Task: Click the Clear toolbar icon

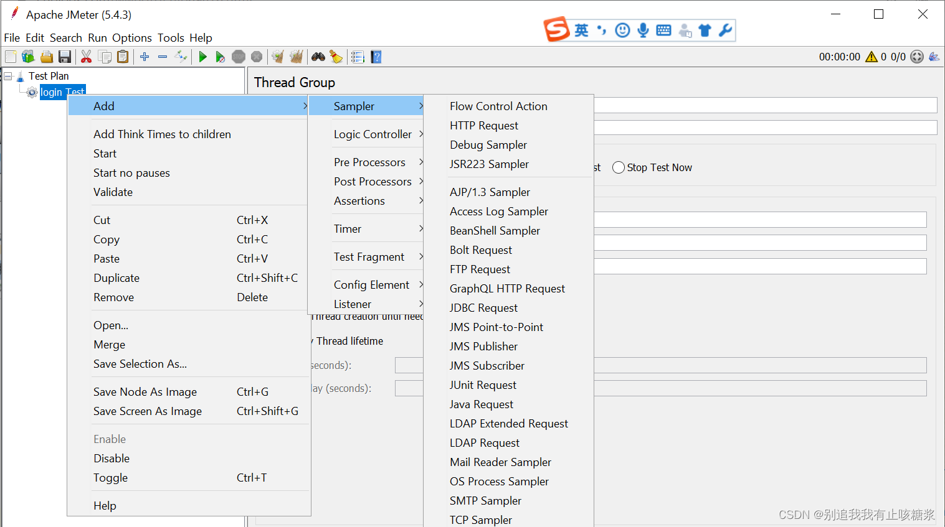Action: coord(278,57)
